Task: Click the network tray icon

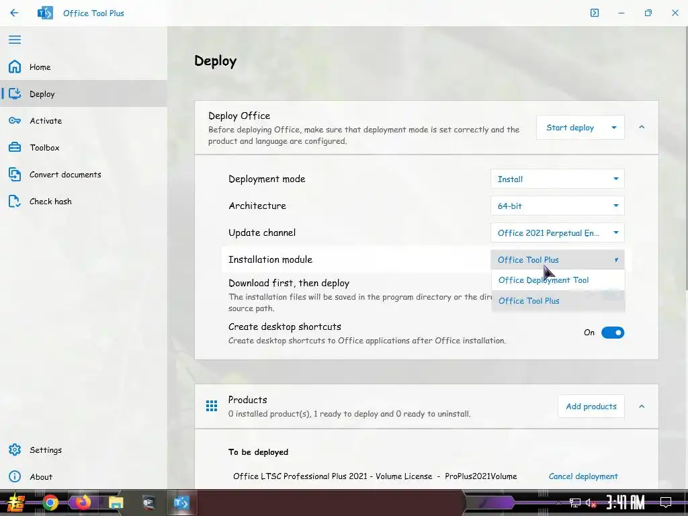Action: pos(575,503)
